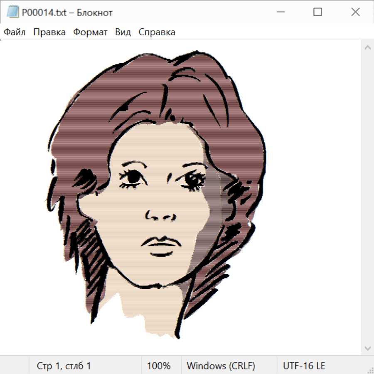Click the middle of the vertical scrollbar track
This screenshot has width=374, height=374.
367,197
